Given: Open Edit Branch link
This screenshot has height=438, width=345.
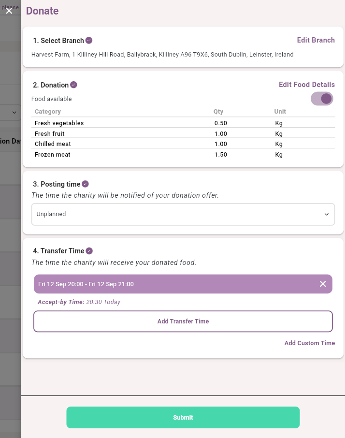Looking at the screenshot, I should [316, 40].
